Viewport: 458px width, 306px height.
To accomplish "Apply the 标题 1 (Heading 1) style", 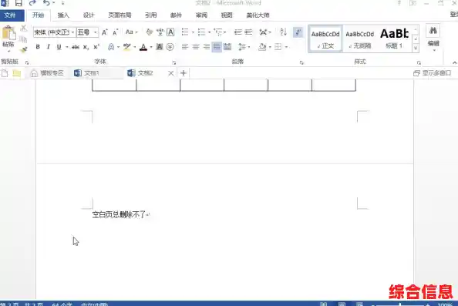I will (394, 39).
